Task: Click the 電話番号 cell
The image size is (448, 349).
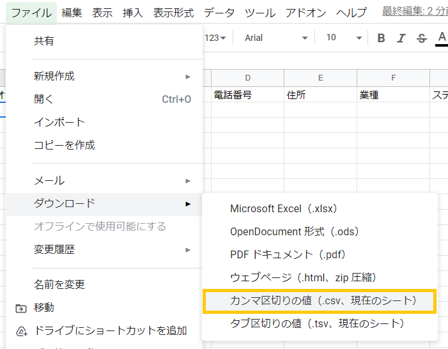Action: 248,95
